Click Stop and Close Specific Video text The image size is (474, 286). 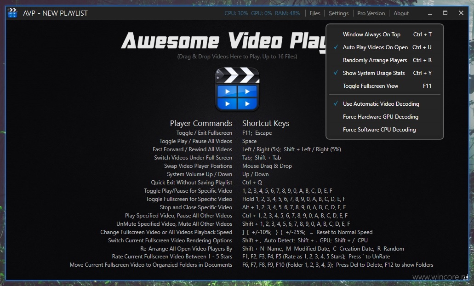[x=196, y=207]
